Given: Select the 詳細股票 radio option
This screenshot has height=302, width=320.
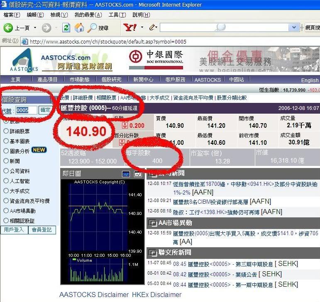Looking at the screenshot, I should coord(6,131).
